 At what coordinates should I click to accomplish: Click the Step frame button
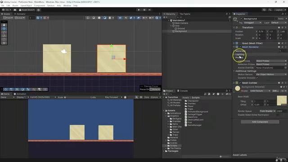click(149, 10)
